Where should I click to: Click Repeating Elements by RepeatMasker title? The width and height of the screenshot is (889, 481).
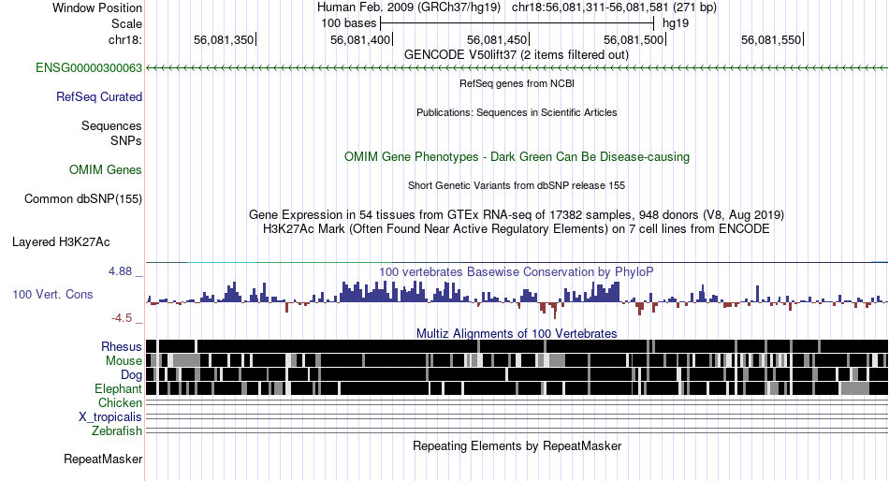517,445
